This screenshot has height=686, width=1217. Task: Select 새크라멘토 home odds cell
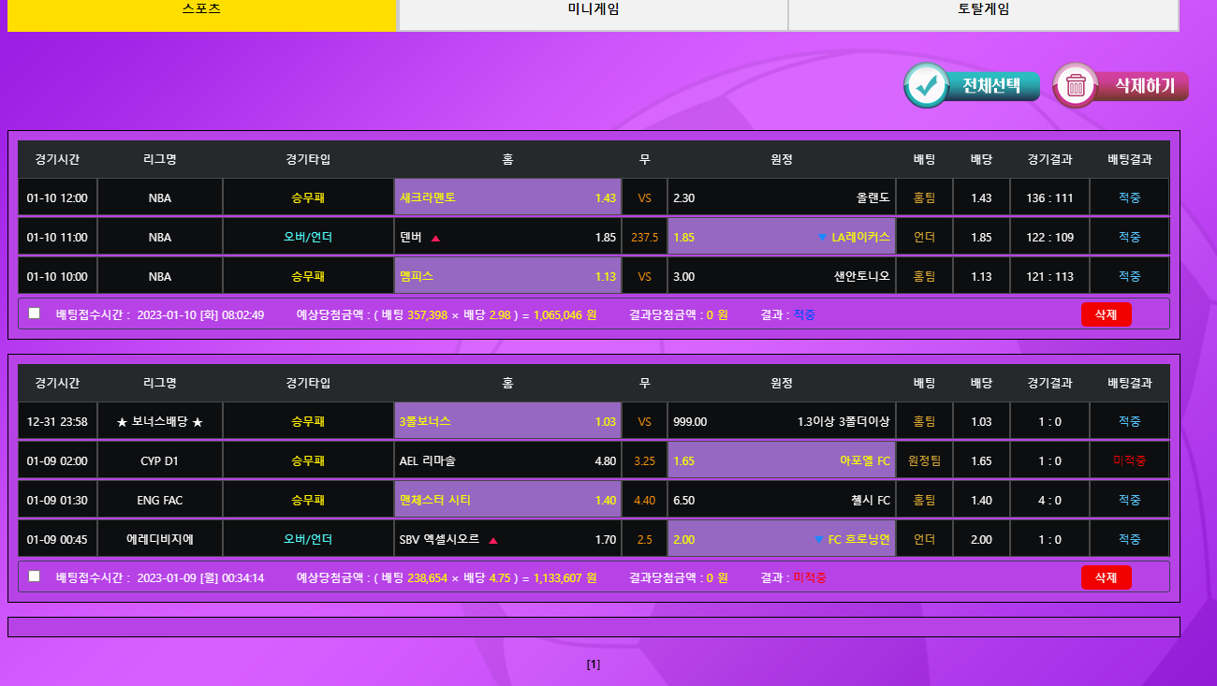tap(507, 197)
